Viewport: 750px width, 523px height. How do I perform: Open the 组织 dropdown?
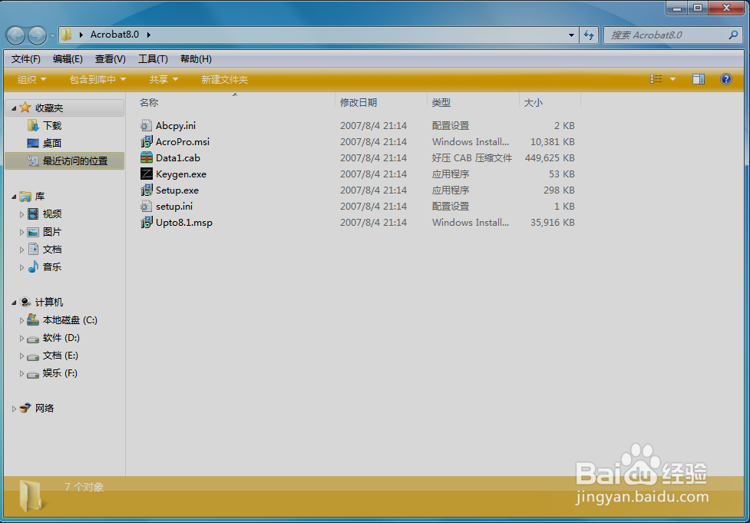(31, 79)
